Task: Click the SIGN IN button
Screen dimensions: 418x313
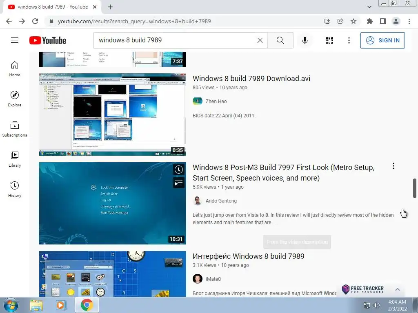Action: (x=382, y=40)
